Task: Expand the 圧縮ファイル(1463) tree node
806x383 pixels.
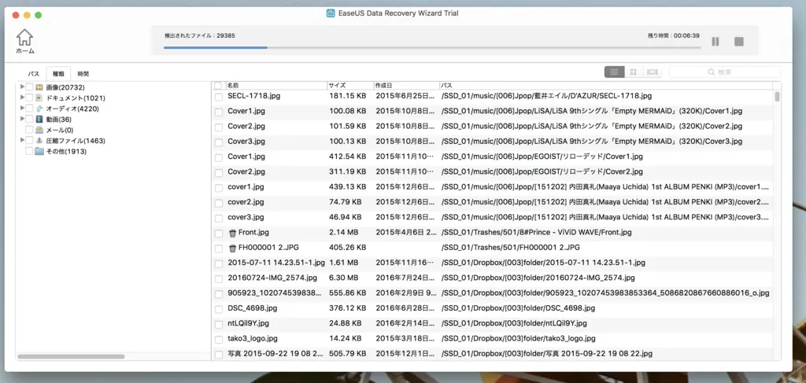Action: (22, 140)
